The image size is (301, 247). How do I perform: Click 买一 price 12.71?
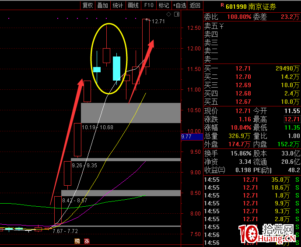click(x=243, y=68)
